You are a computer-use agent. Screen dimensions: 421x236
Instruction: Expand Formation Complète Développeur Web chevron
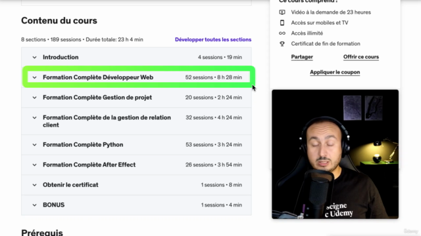(34, 77)
